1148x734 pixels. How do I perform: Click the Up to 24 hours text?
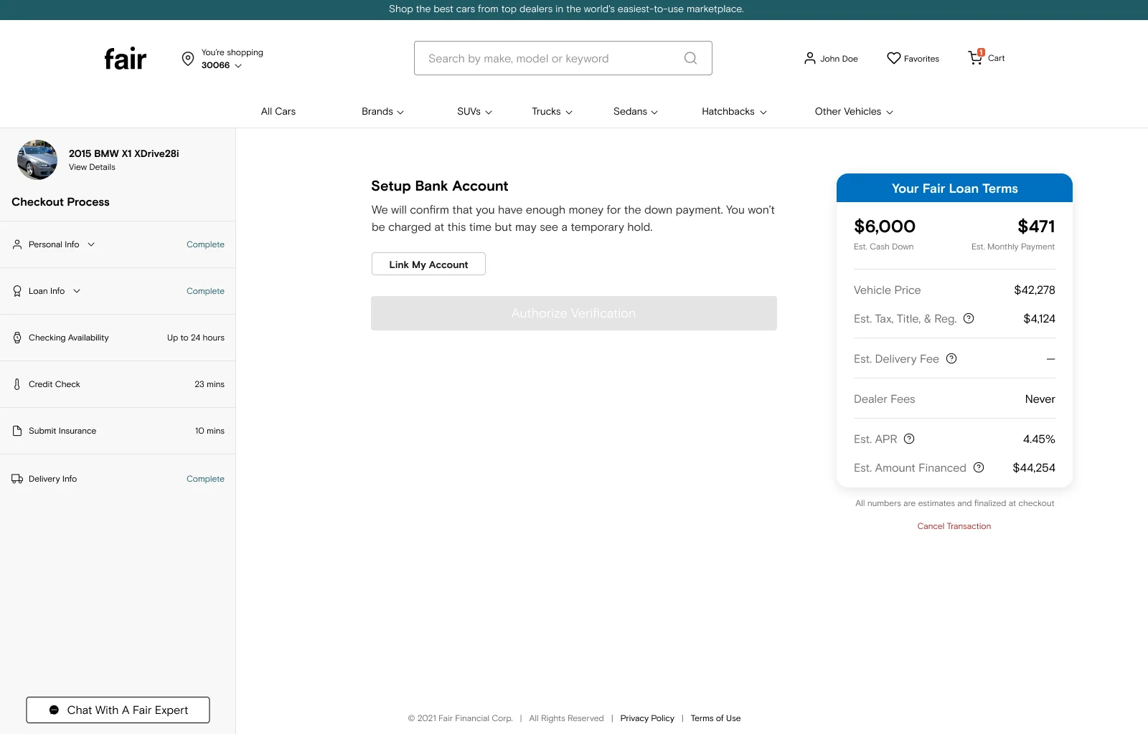[x=196, y=338]
